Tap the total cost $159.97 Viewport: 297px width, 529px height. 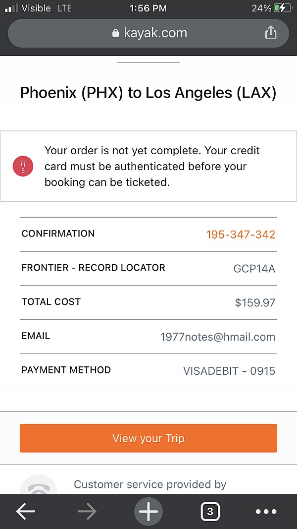(x=255, y=302)
